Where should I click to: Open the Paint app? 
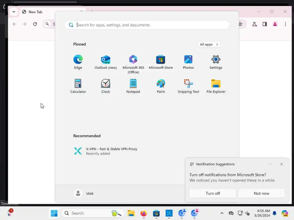(x=161, y=86)
